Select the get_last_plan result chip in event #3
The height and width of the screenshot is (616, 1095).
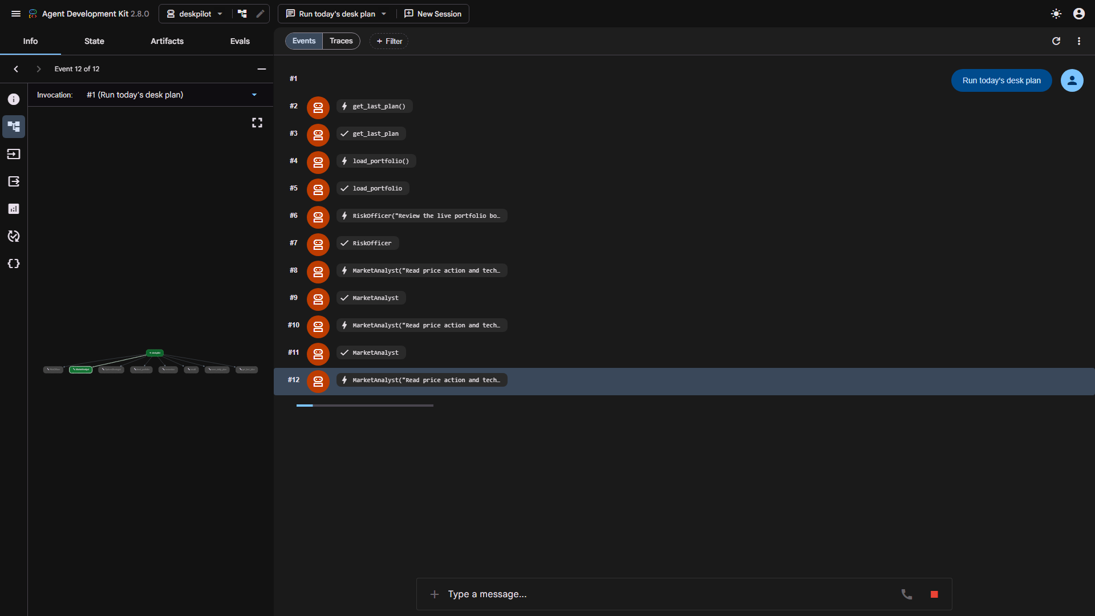[371, 133]
